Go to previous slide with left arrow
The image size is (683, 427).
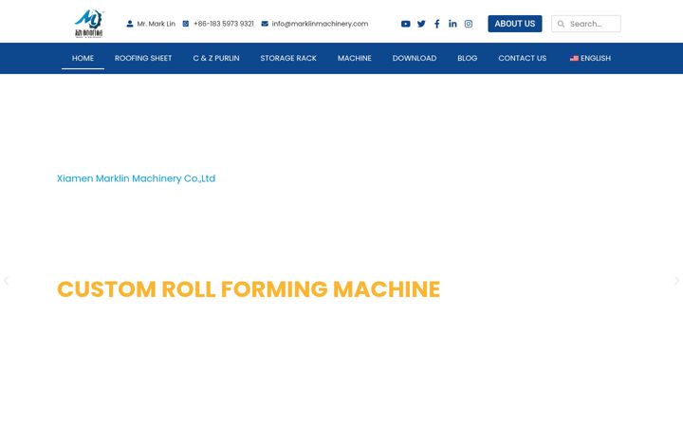coord(6,281)
